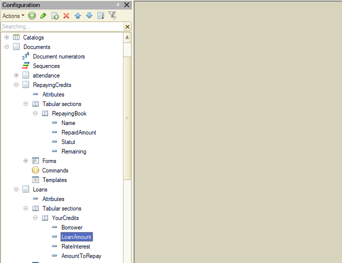Click the Templates icon
The width and height of the screenshot is (342, 263).
coord(35,179)
